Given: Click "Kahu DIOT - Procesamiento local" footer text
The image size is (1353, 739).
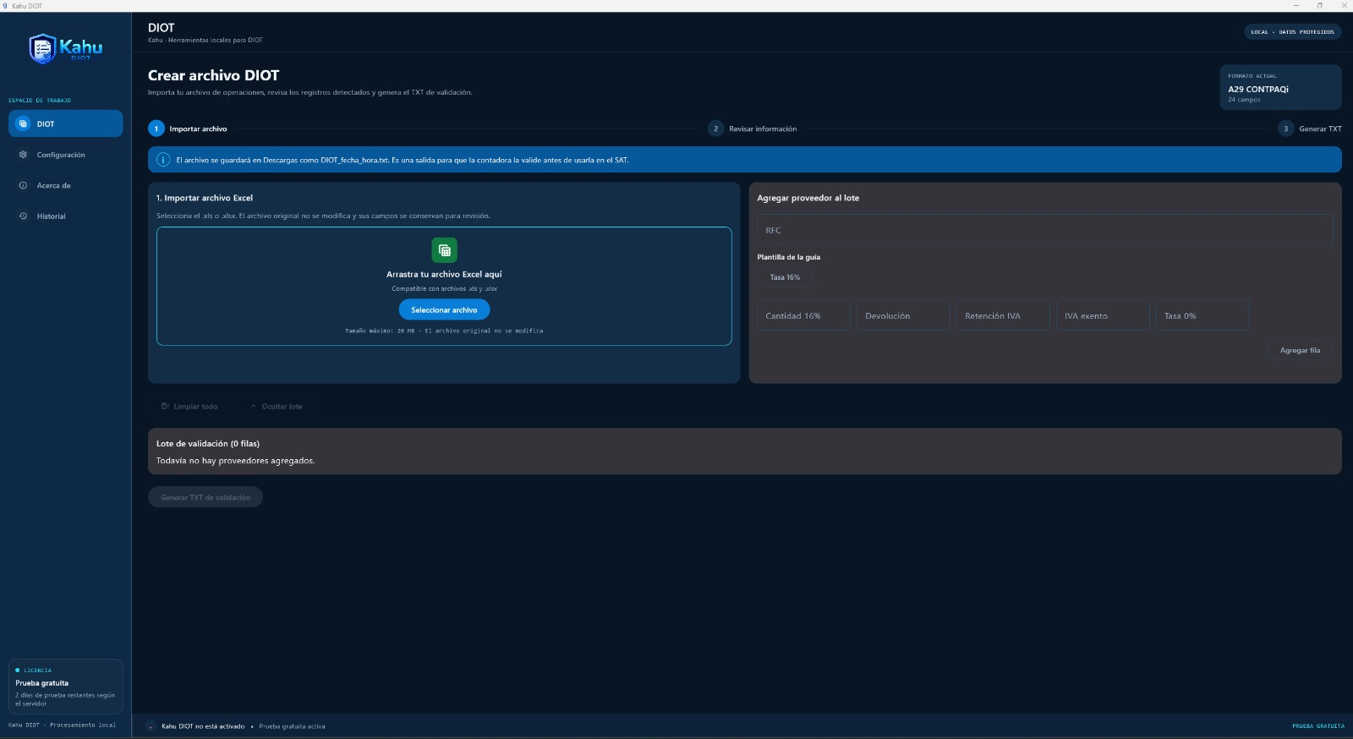Looking at the screenshot, I should point(62,725).
